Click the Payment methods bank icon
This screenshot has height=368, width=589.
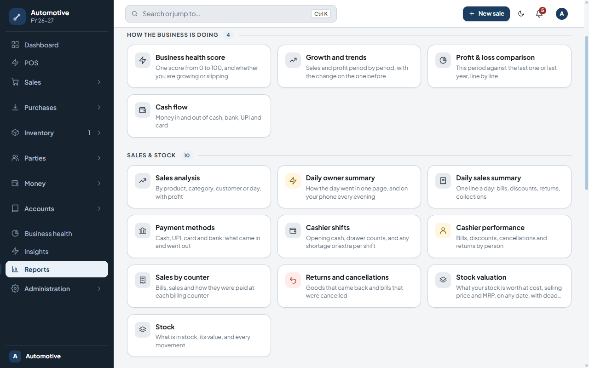click(x=143, y=230)
